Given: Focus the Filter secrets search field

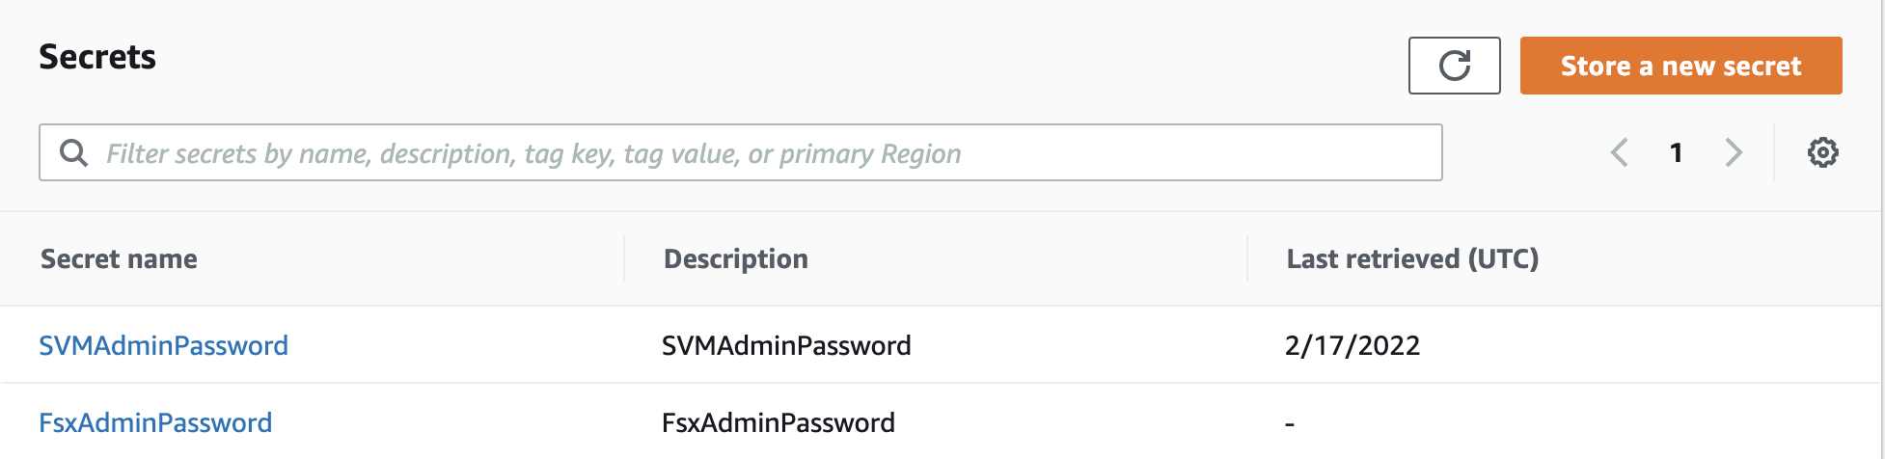Looking at the screenshot, I should [x=740, y=152].
